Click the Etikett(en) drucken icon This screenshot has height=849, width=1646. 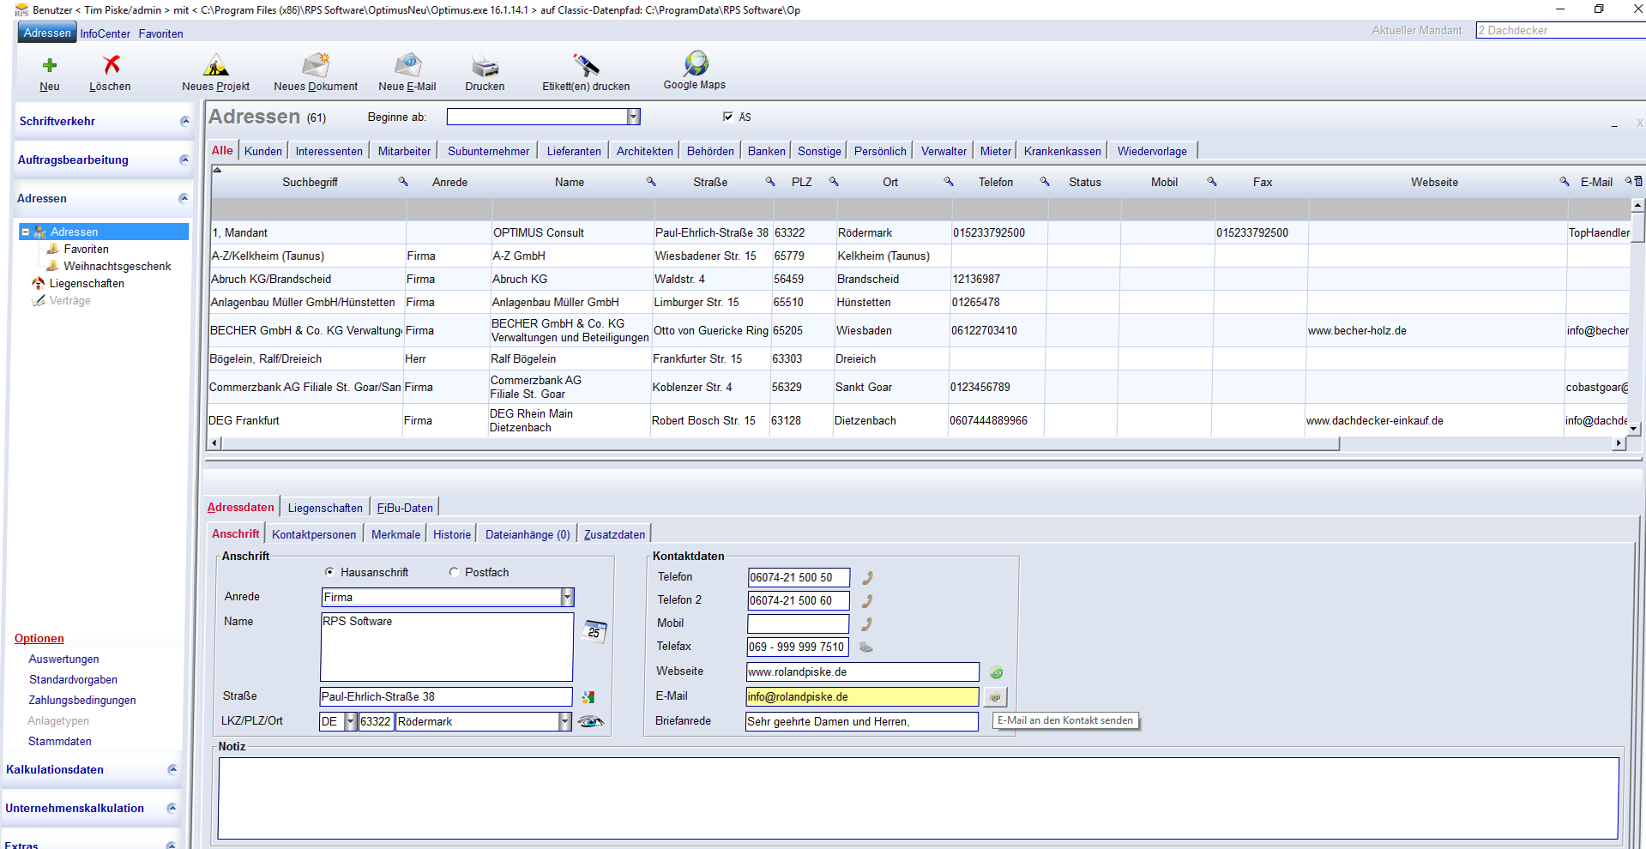pyautogui.click(x=586, y=66)
